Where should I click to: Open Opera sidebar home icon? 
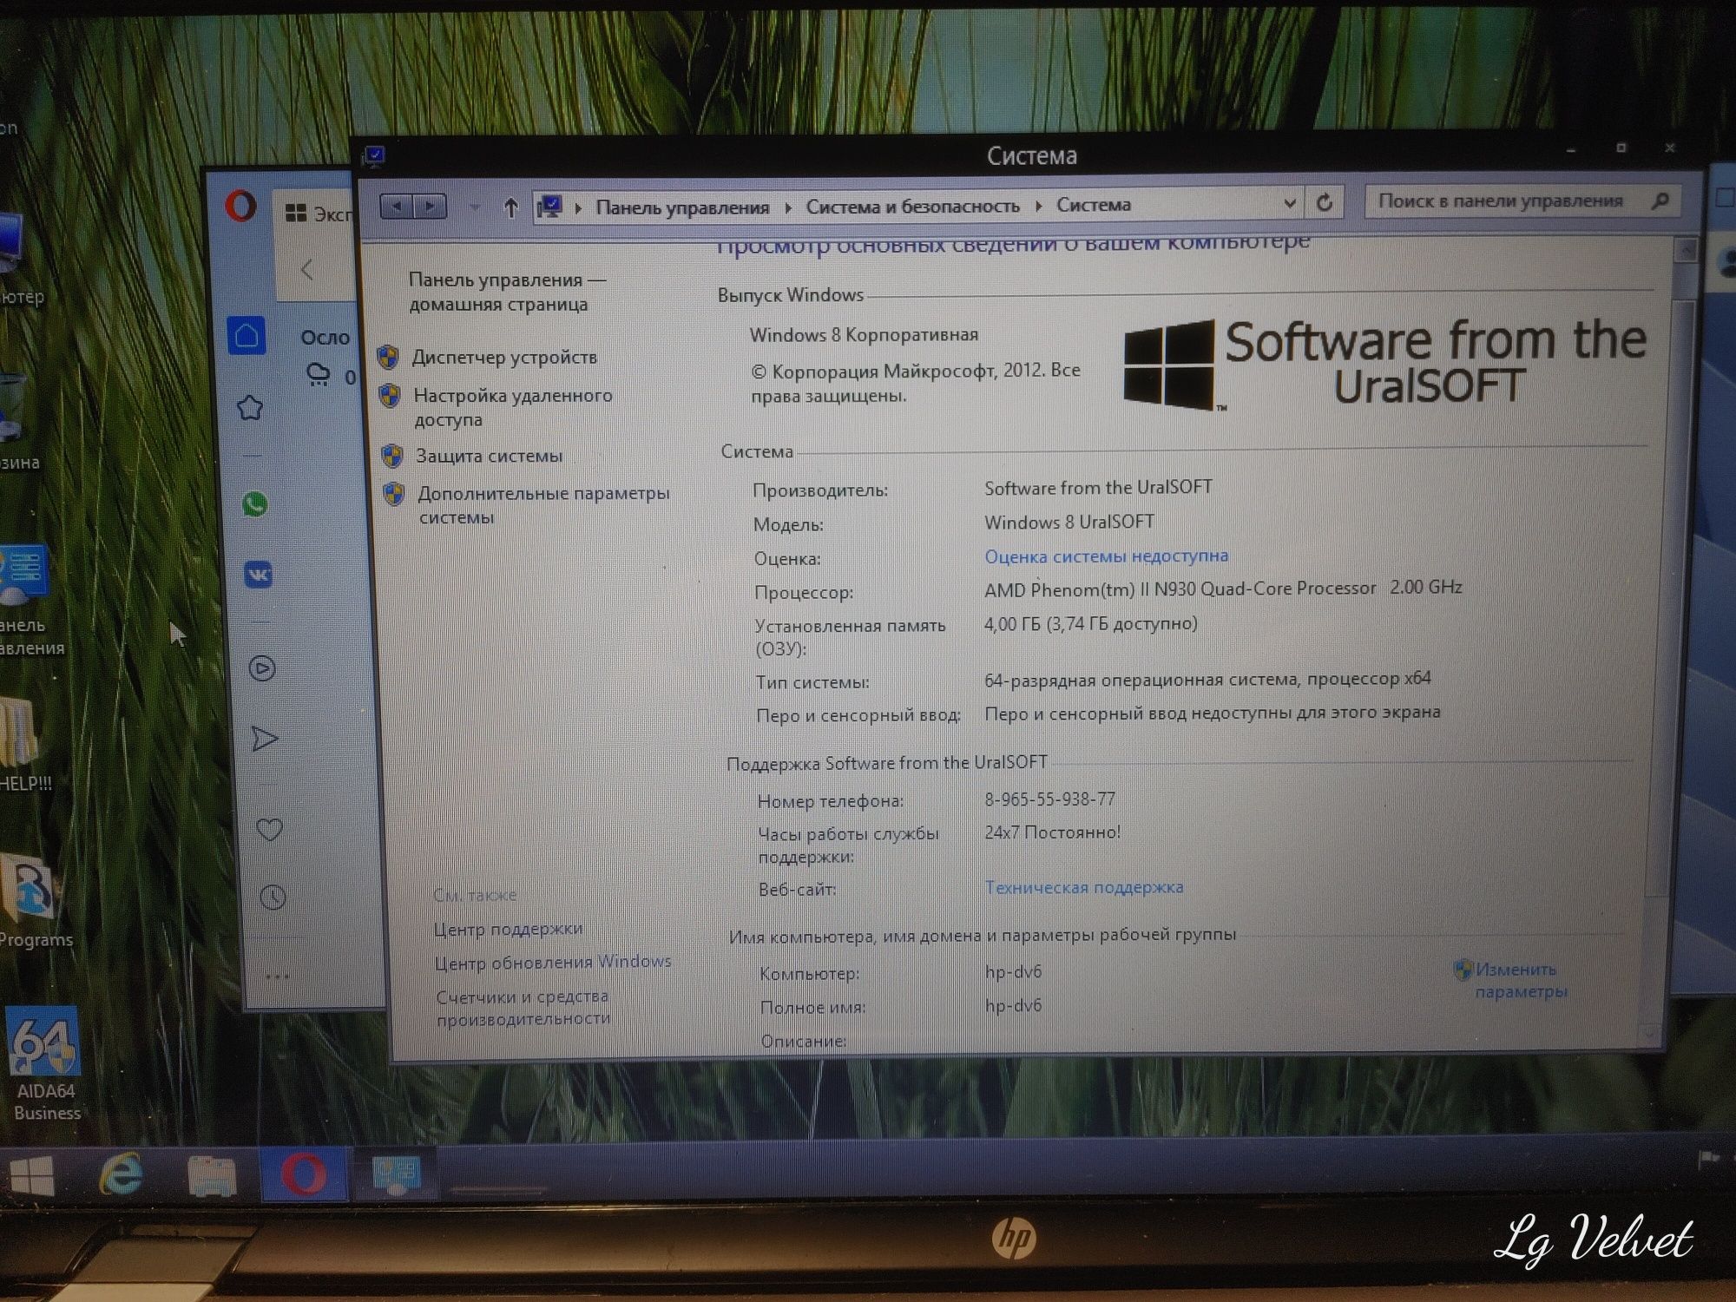click(x=247, y=335)
